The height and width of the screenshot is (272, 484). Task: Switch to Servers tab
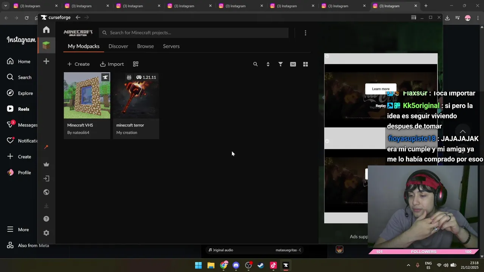(x=171, y=46)
